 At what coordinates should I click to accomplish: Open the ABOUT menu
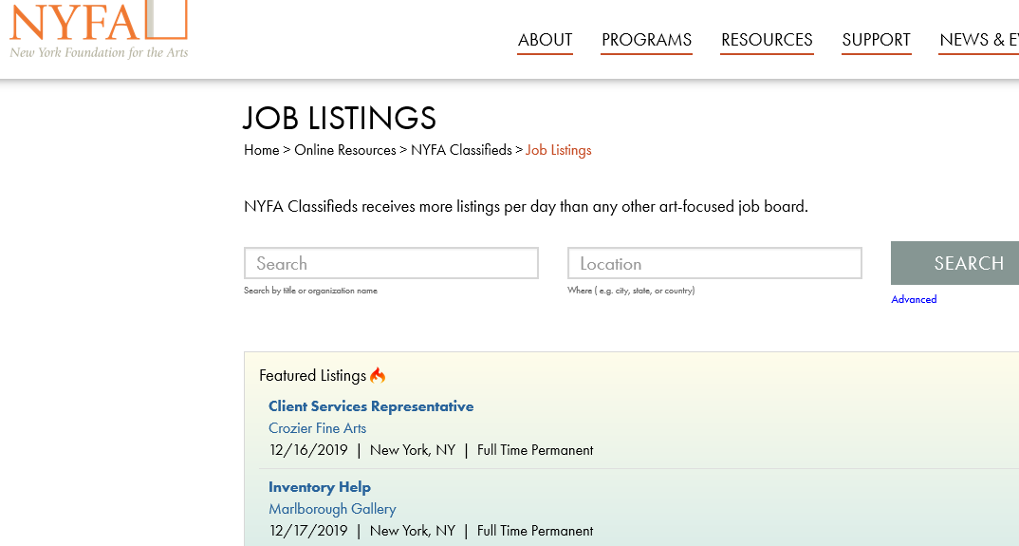[545, 40]
